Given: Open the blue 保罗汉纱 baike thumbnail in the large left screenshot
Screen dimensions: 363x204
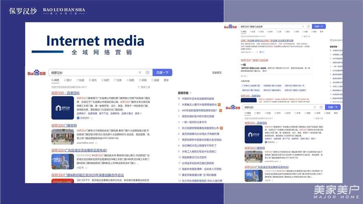Looking at the screenshot, I should pyautogui.click(x=62, y=108).
